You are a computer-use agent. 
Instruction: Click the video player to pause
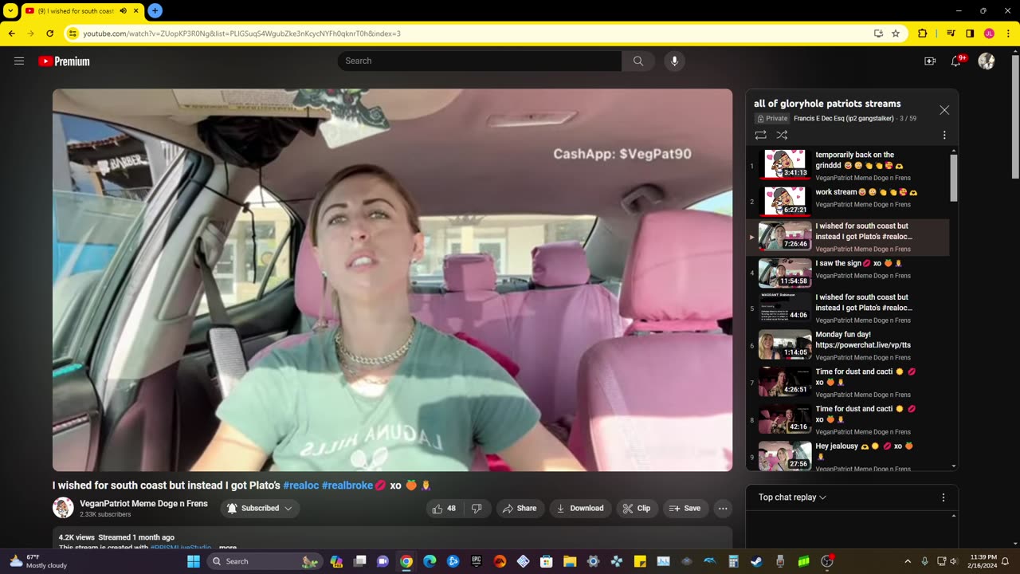pos(392,280)
